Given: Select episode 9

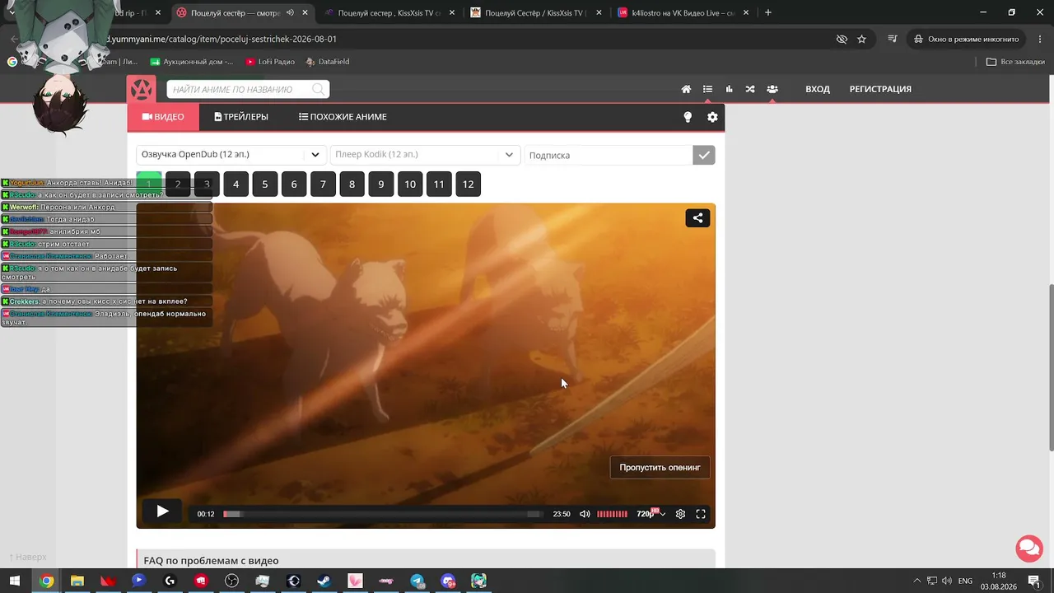Looking at the screenshot, I should point(380,184).
